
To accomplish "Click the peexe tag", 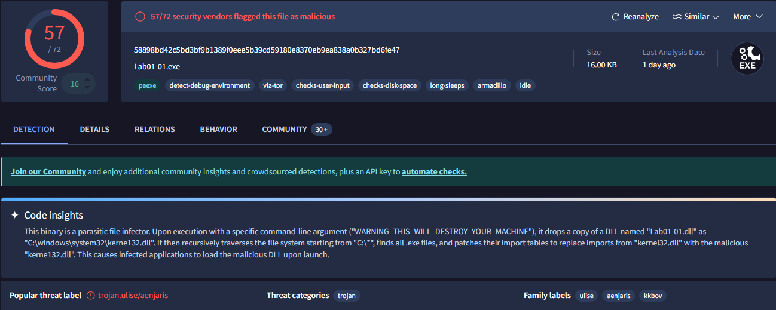I will (147, 85).
